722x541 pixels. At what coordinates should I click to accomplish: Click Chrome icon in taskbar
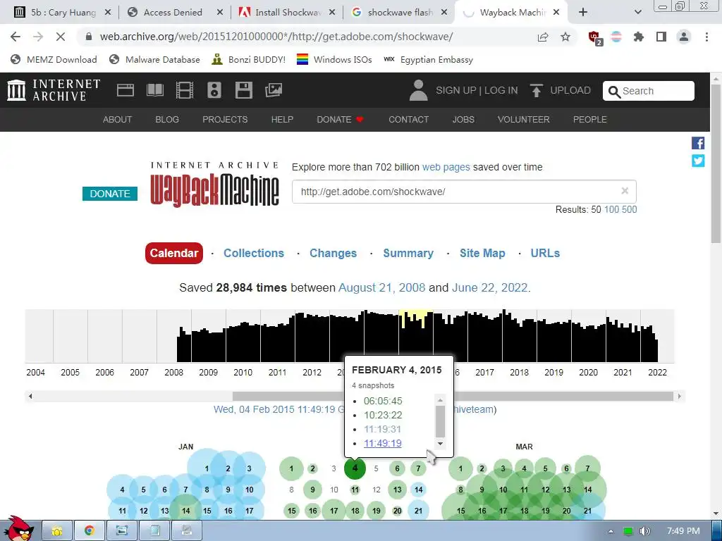point(90,531)
